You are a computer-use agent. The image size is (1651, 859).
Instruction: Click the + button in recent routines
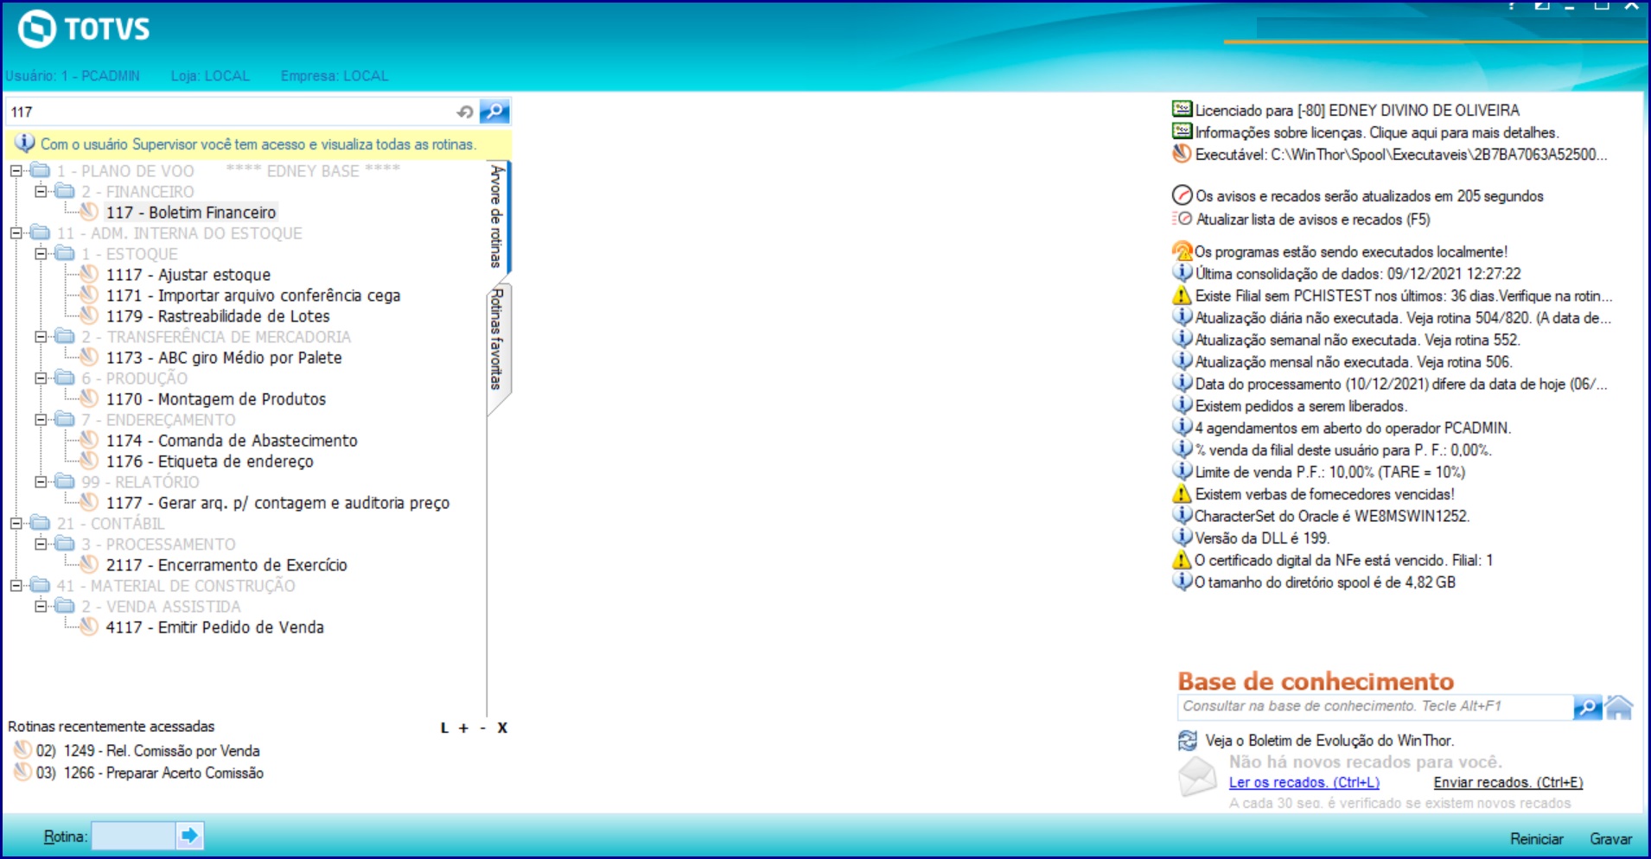pyautogui.click(x=463, y=728)
